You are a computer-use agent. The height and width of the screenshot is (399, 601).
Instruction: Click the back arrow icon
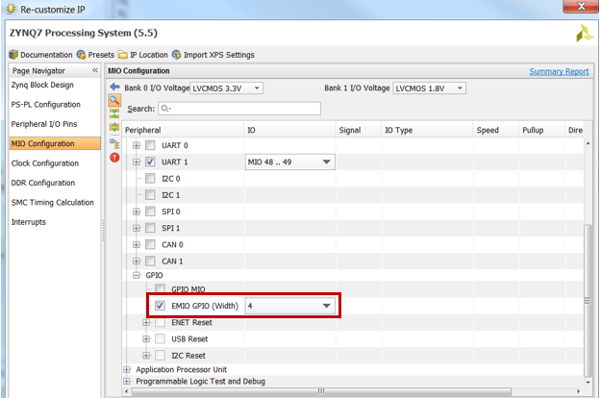114,87
